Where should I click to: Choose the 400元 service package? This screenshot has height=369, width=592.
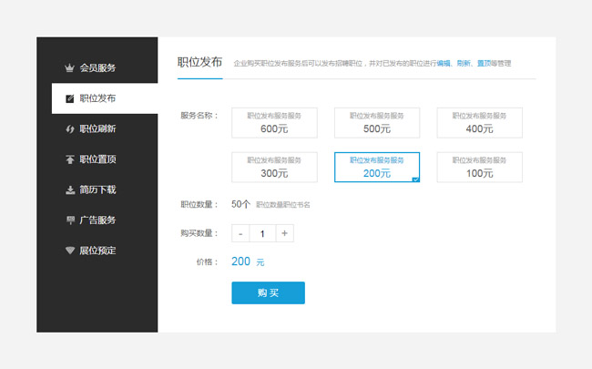tap(479, 122)
